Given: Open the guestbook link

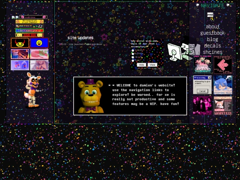Looking at the screenshot, I should pyautogui.click(x=212, y=33).
